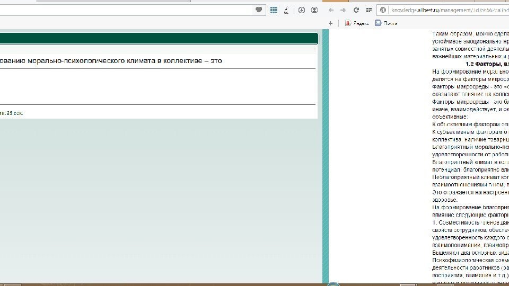
Task: Open site info icon before the URL
Action: tap(383, 11)
